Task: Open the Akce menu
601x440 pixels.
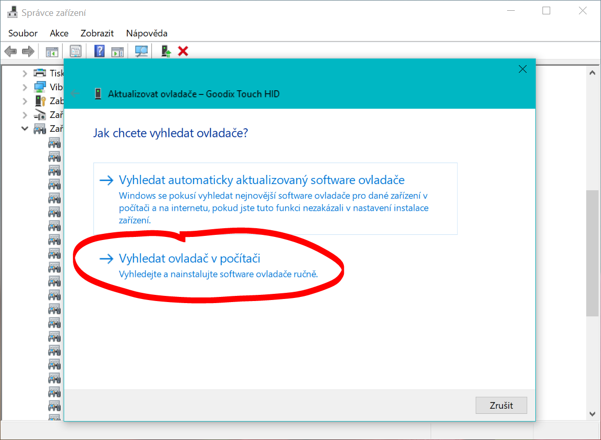Action: click(x=59, y=33)
